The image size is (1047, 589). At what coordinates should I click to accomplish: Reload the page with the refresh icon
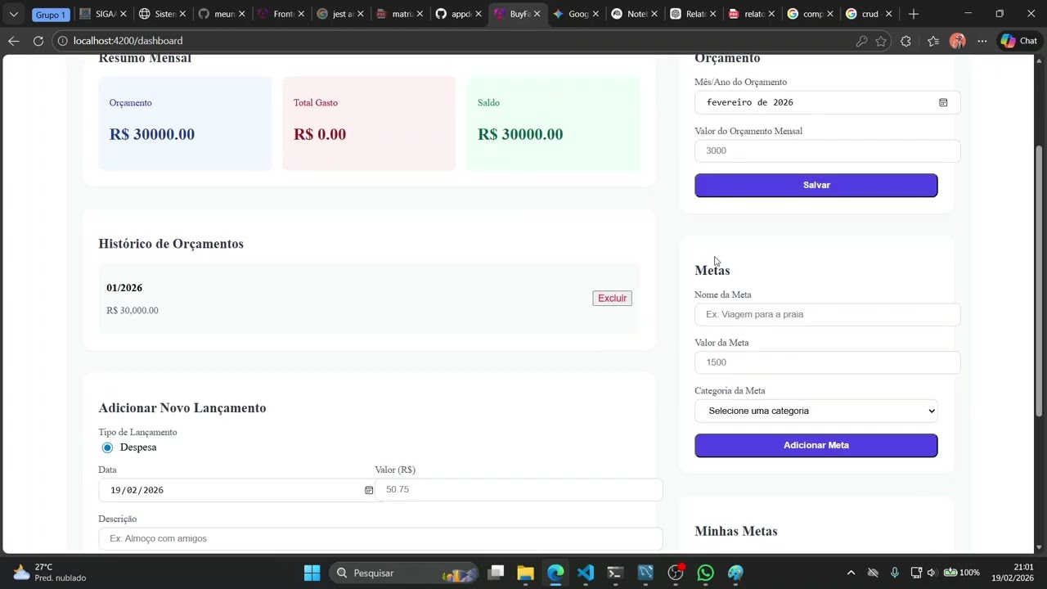click(38, 41)
